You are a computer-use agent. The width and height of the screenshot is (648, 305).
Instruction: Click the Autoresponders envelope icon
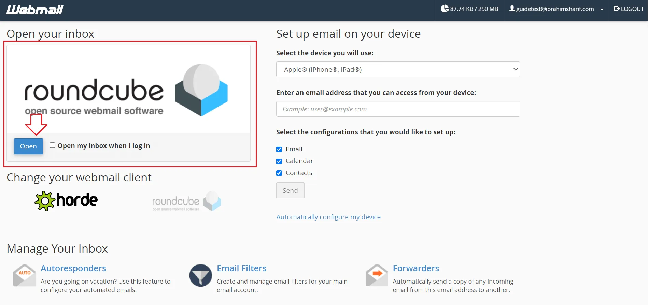[x=25, y=275]
